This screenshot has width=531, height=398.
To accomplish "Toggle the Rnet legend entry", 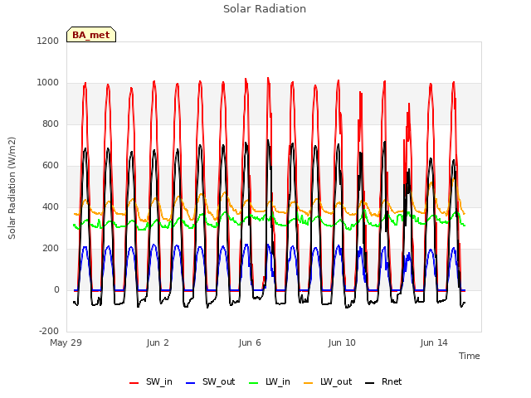I will [383, 382].
